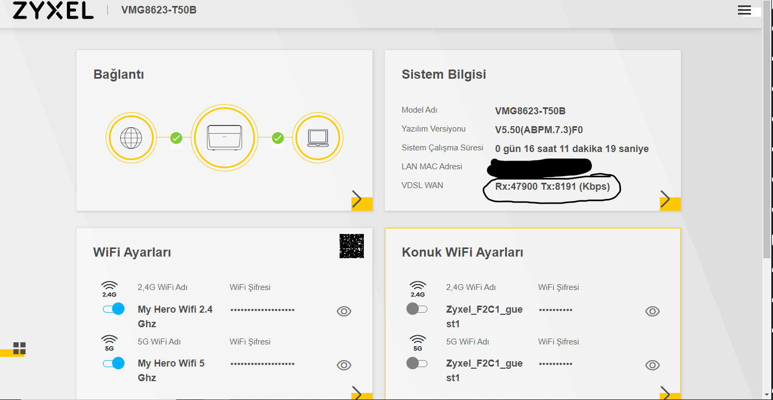Screen dimensions: 773x400
Task: Select the Model Adı value VMG8623-T50B
Action: coord(530,111)
